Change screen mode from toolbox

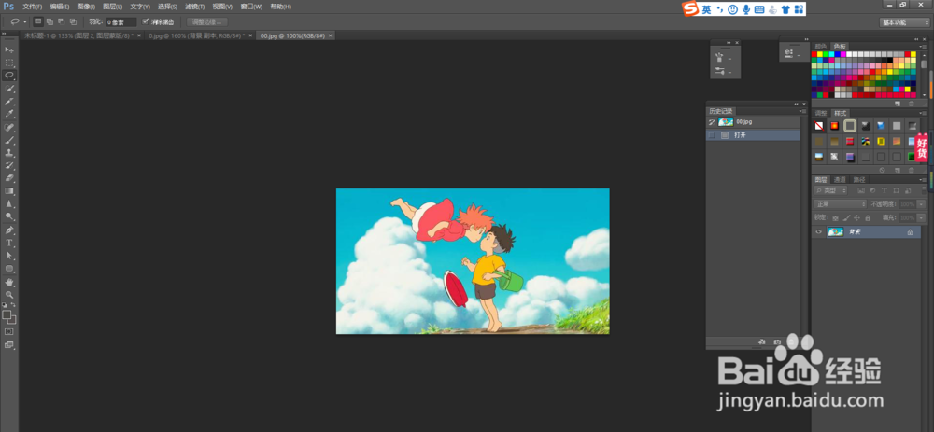point(9,344)
